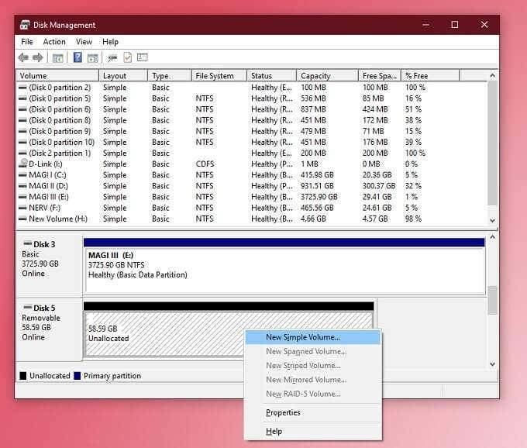Click the Forward arrow toolbar icon
Viewport: 527px width, 448px height.
coord(38,58)
